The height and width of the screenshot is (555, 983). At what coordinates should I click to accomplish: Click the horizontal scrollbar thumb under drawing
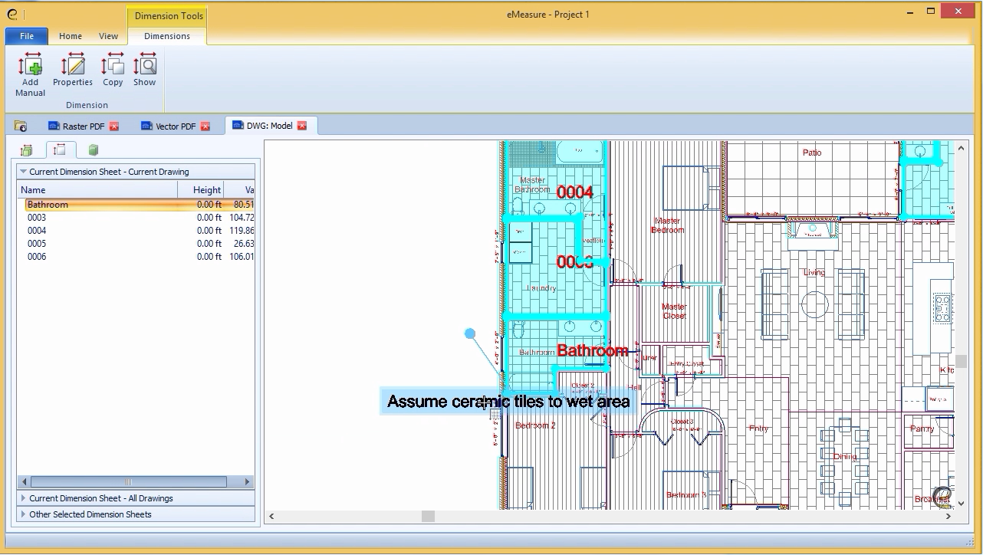pos(429,517)
